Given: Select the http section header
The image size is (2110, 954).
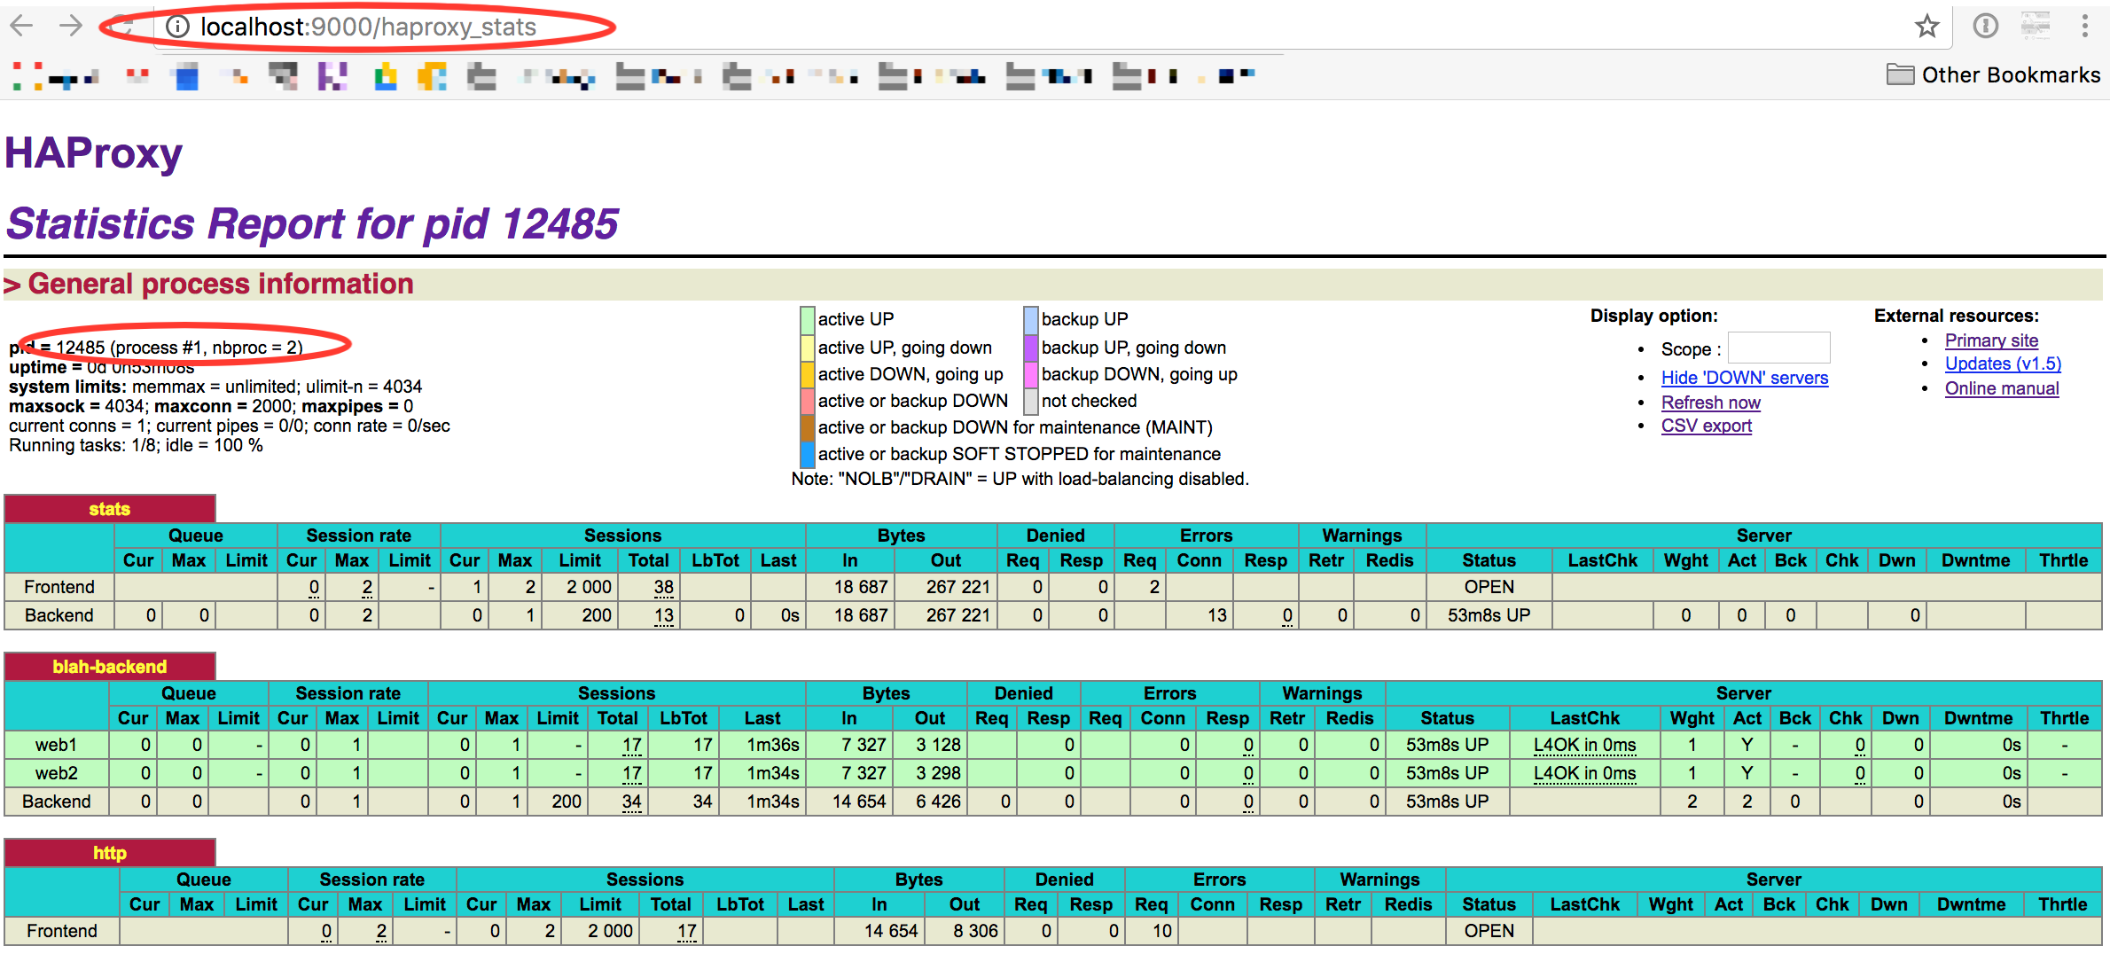Looking at the screenshot, I should coord(110,853).
